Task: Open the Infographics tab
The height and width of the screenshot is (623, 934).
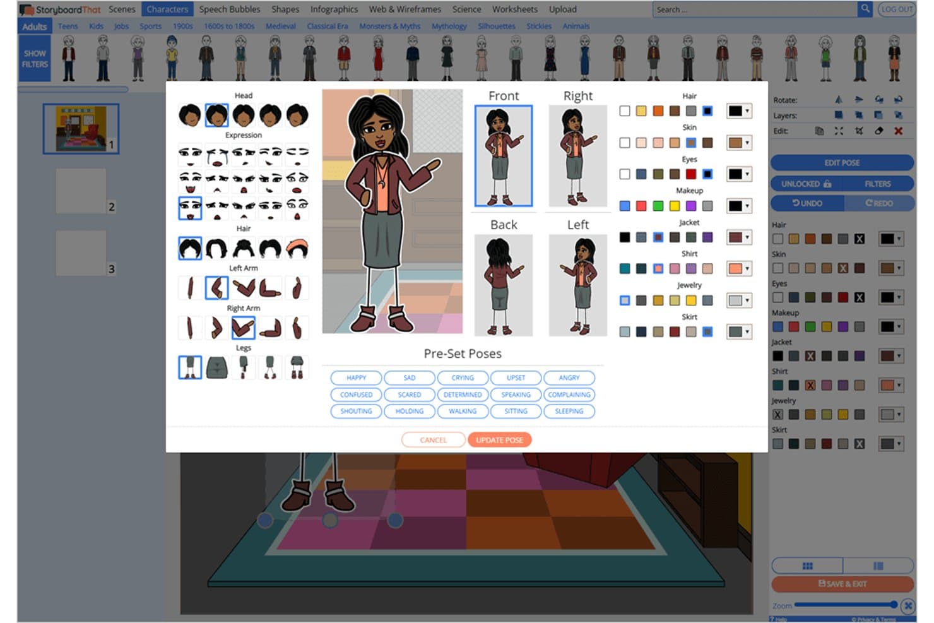Action: (x=334, y=9)
